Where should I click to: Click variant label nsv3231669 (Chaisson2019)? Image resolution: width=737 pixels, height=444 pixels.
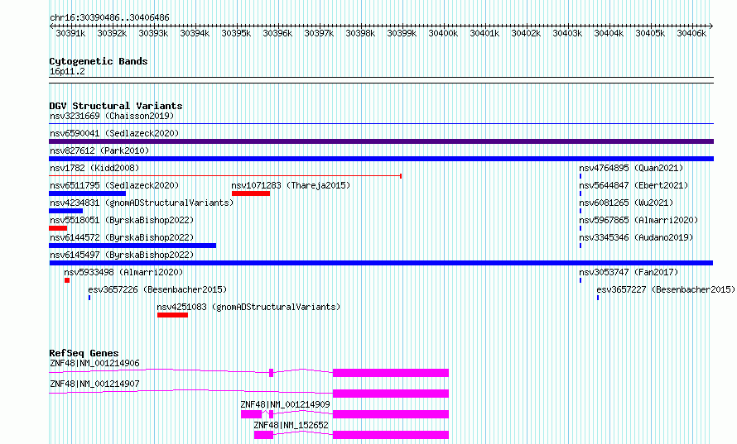(112, 116)
